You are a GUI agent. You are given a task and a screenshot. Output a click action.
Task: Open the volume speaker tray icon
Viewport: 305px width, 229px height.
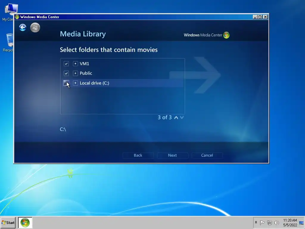(276, 222)
